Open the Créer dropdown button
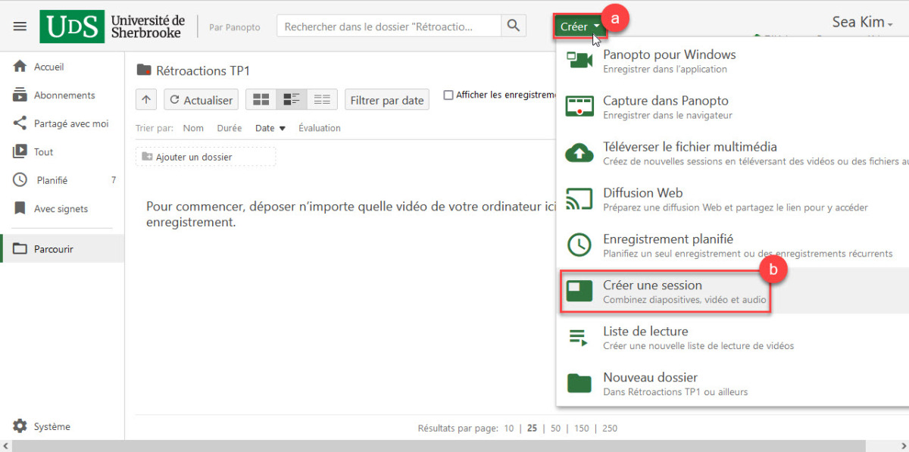 [x=580, y=26]
